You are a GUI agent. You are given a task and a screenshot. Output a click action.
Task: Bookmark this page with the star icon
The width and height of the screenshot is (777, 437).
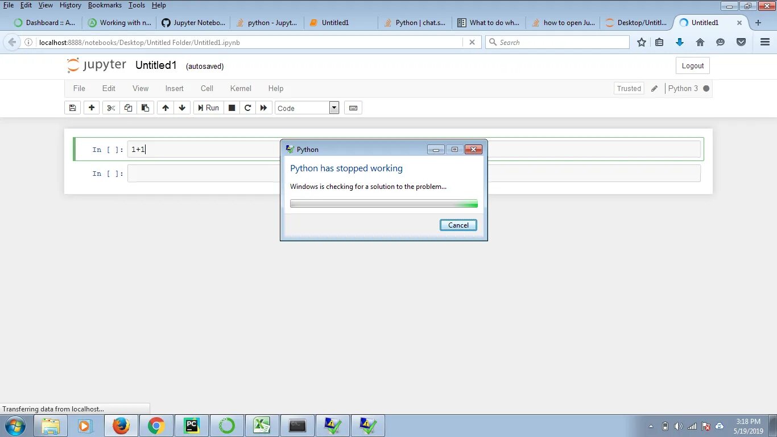[x=642, y=42]
